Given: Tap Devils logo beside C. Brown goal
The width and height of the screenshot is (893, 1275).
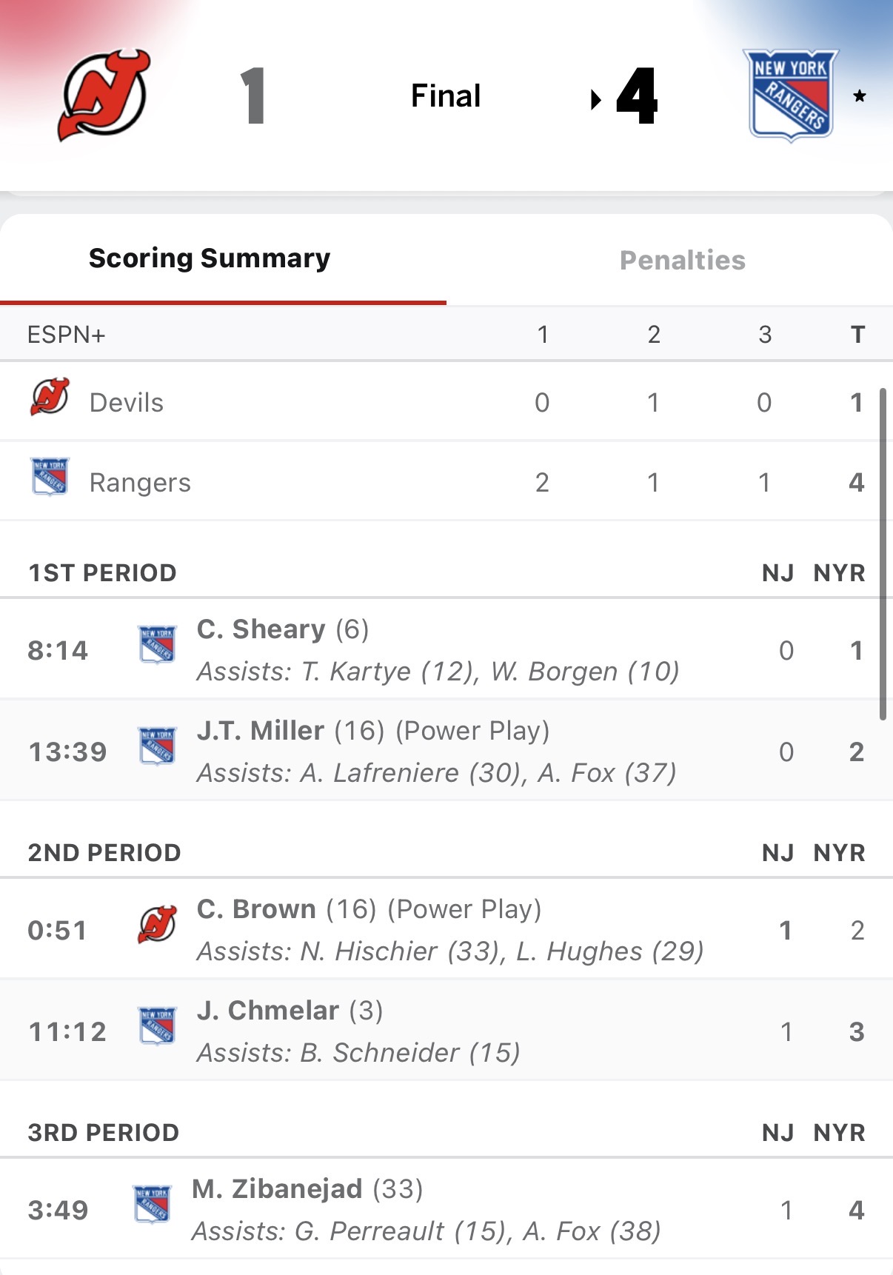Looking at the screenshot, I should pos(157,924).
